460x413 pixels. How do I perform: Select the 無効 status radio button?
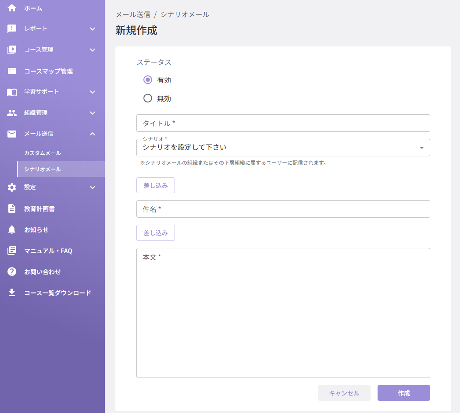[x=148, y=98]
